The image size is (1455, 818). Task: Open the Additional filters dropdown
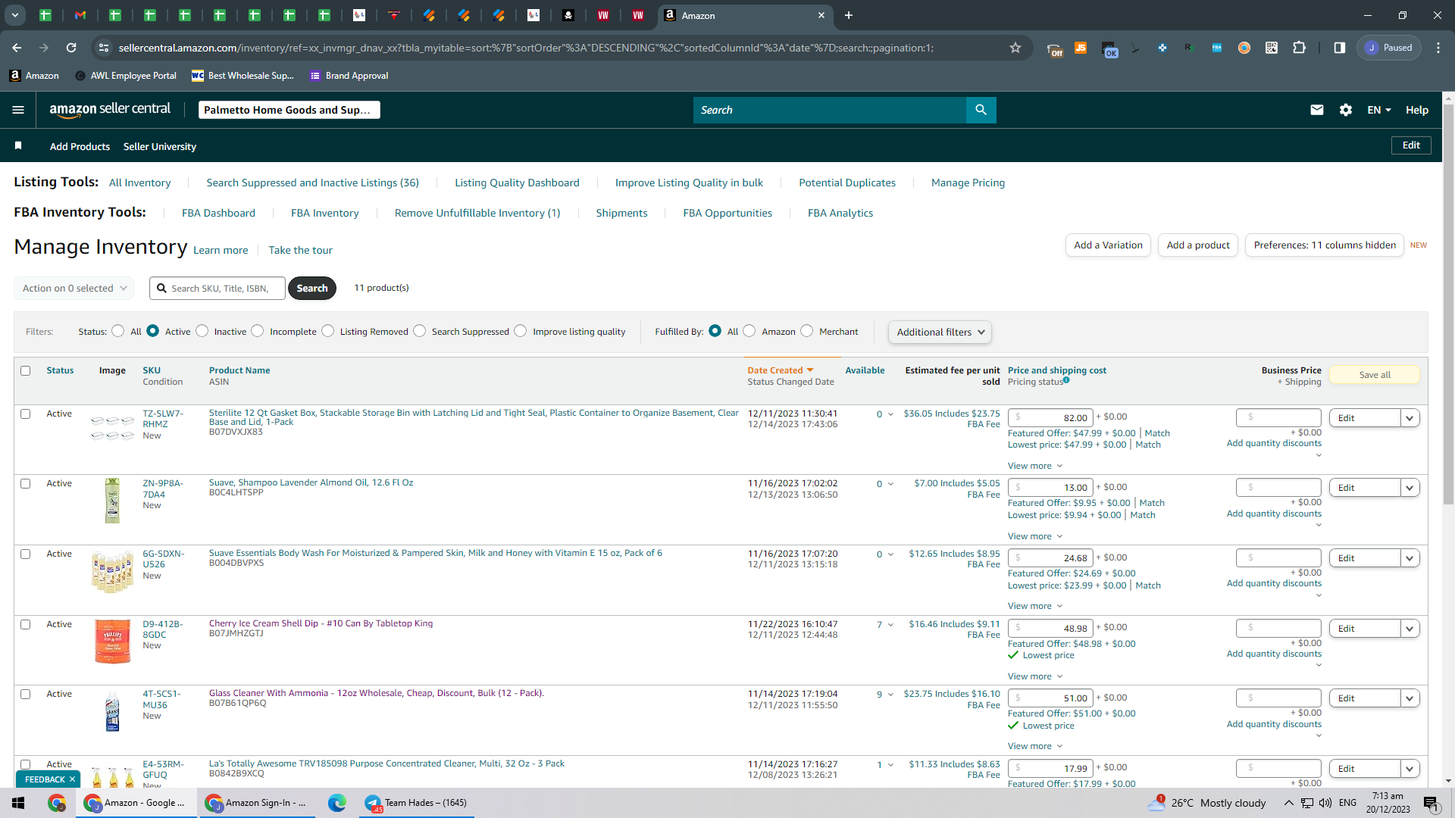(940, 333)
